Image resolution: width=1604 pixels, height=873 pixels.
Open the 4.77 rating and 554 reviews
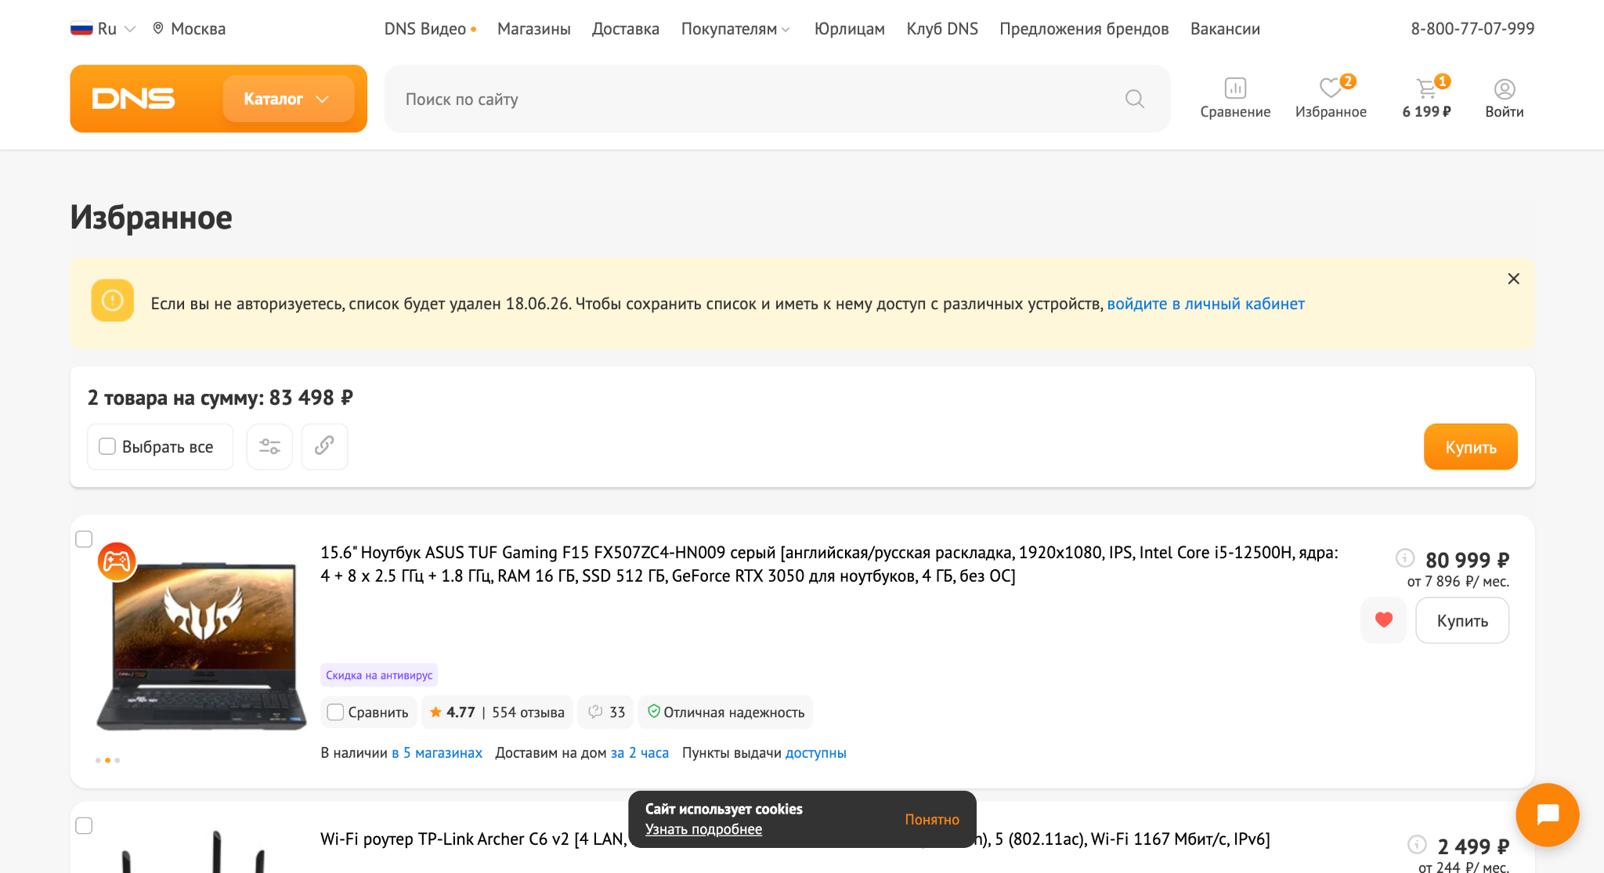pos(497,712)
